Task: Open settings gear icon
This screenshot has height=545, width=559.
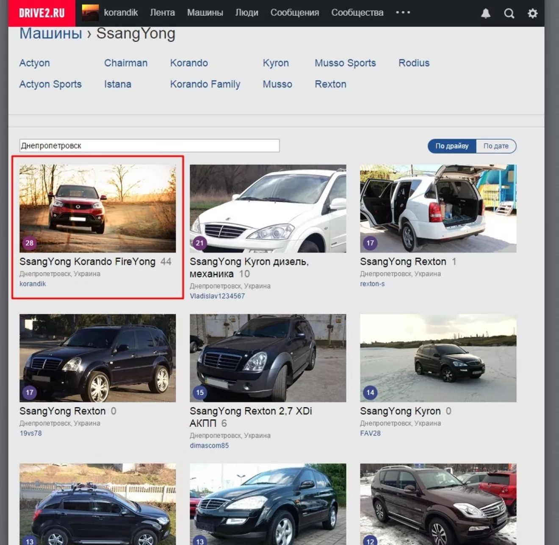Action: 532,13
